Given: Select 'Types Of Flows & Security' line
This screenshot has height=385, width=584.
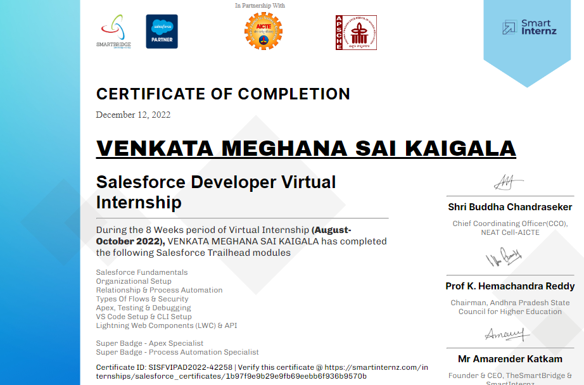Looking at the screenshot, I should tap(143, 299).
